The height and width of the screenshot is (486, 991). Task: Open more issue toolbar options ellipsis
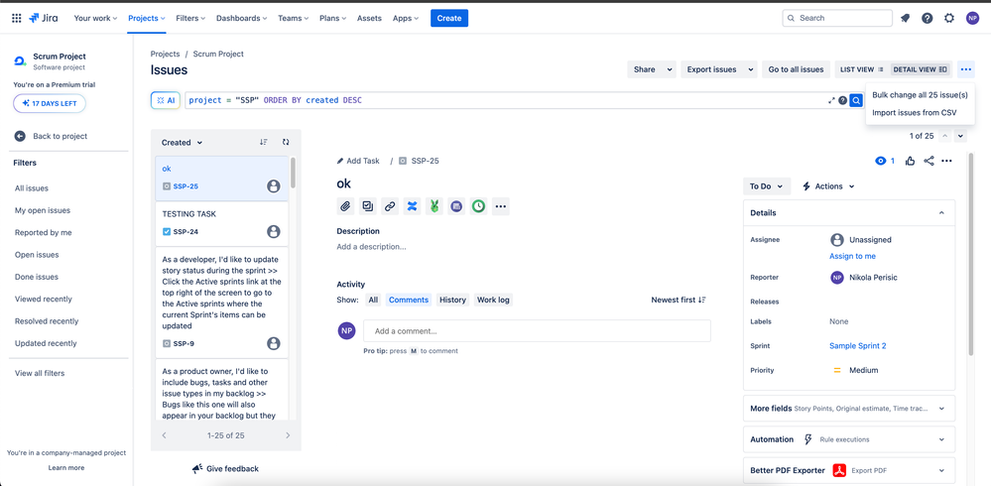point(501,206)
